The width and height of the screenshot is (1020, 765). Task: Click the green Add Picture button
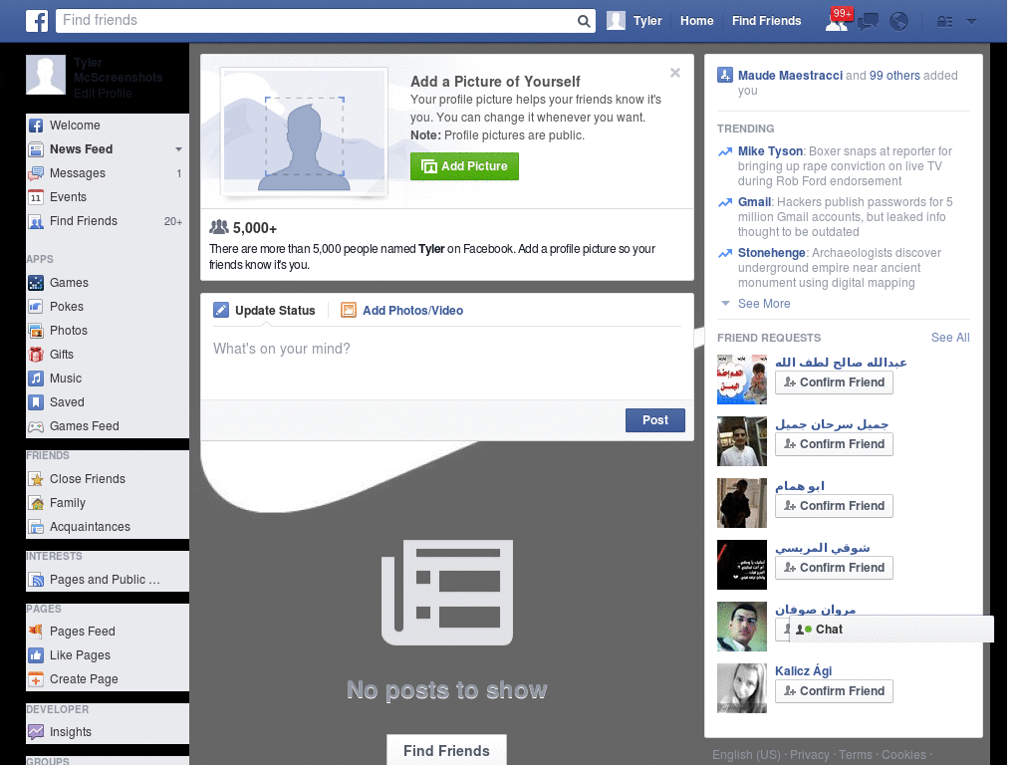464,166
